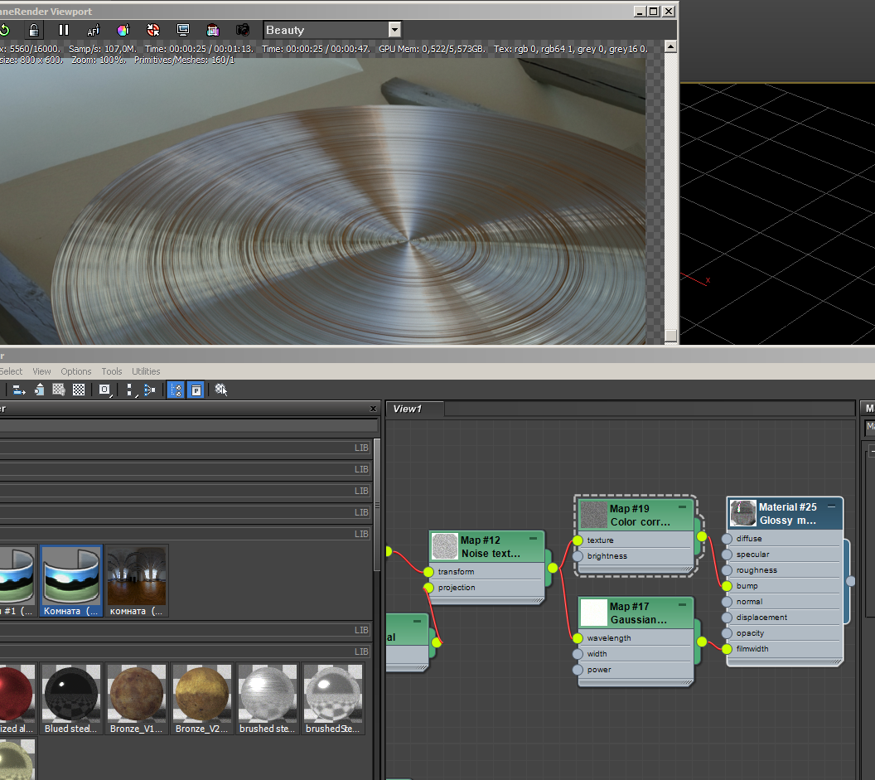Viewport: 875px width, 780px height.
Task: Toggle the material/map navigator button
Action: click(x=176, y=390)
